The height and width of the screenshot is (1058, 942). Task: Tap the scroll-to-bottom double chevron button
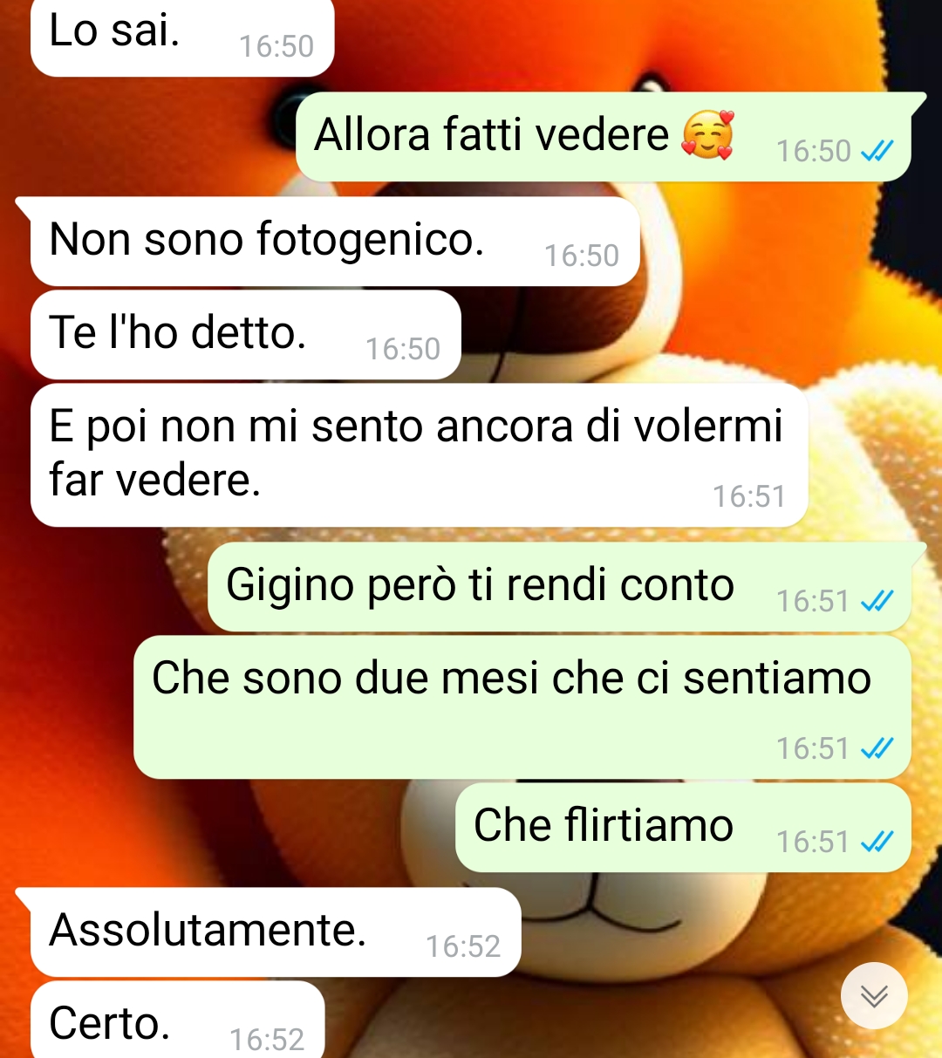(x=874, y=995)
